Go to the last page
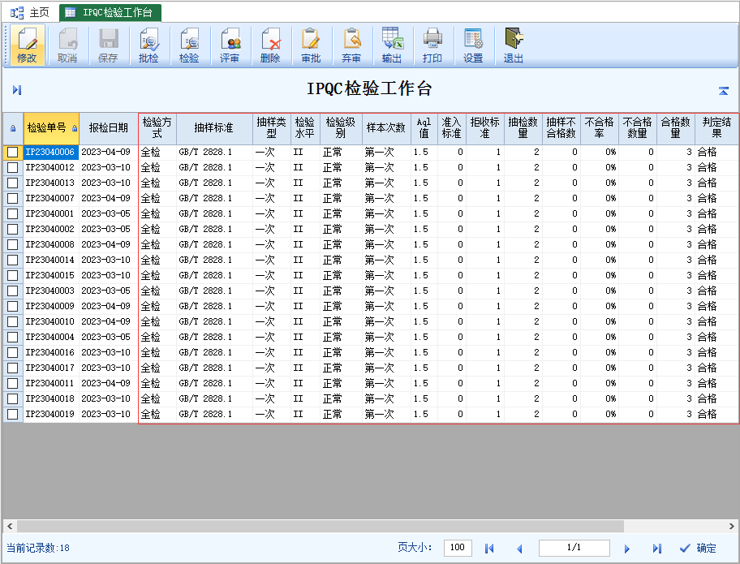The width and height of the screenshot is (740, 564). (x=657, y=549)
